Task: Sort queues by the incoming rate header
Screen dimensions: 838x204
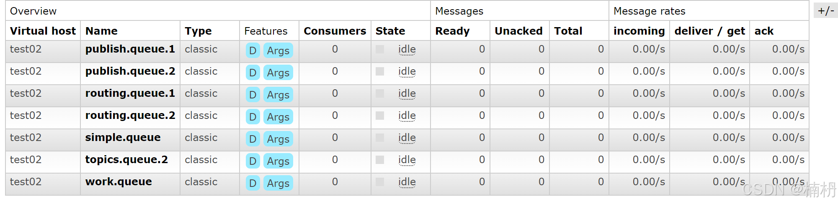Action: point(639,31)
